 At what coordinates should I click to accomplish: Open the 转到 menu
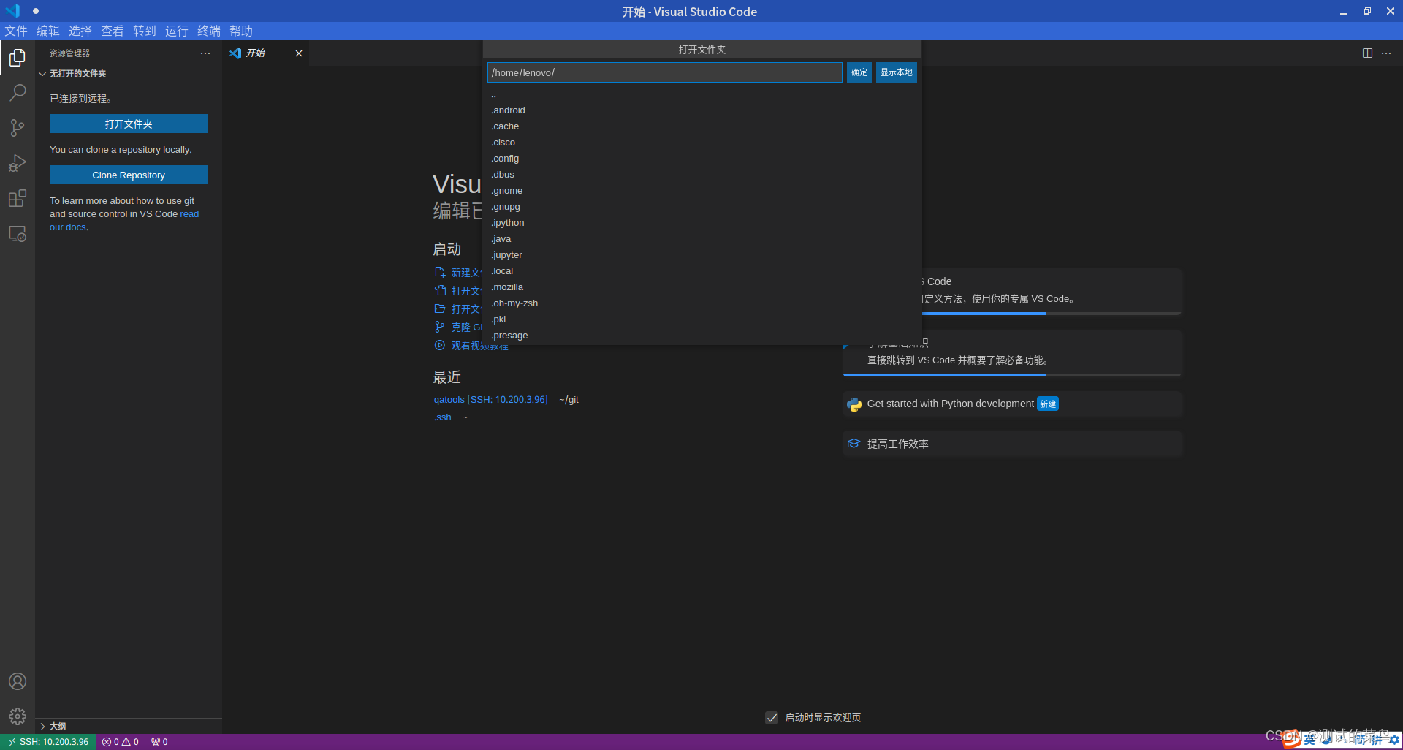pos(145,31)
